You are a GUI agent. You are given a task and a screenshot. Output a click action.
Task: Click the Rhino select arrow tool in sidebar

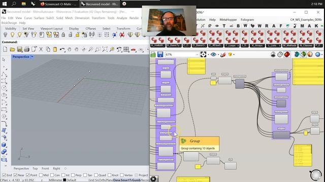click(x=4, y=60)
